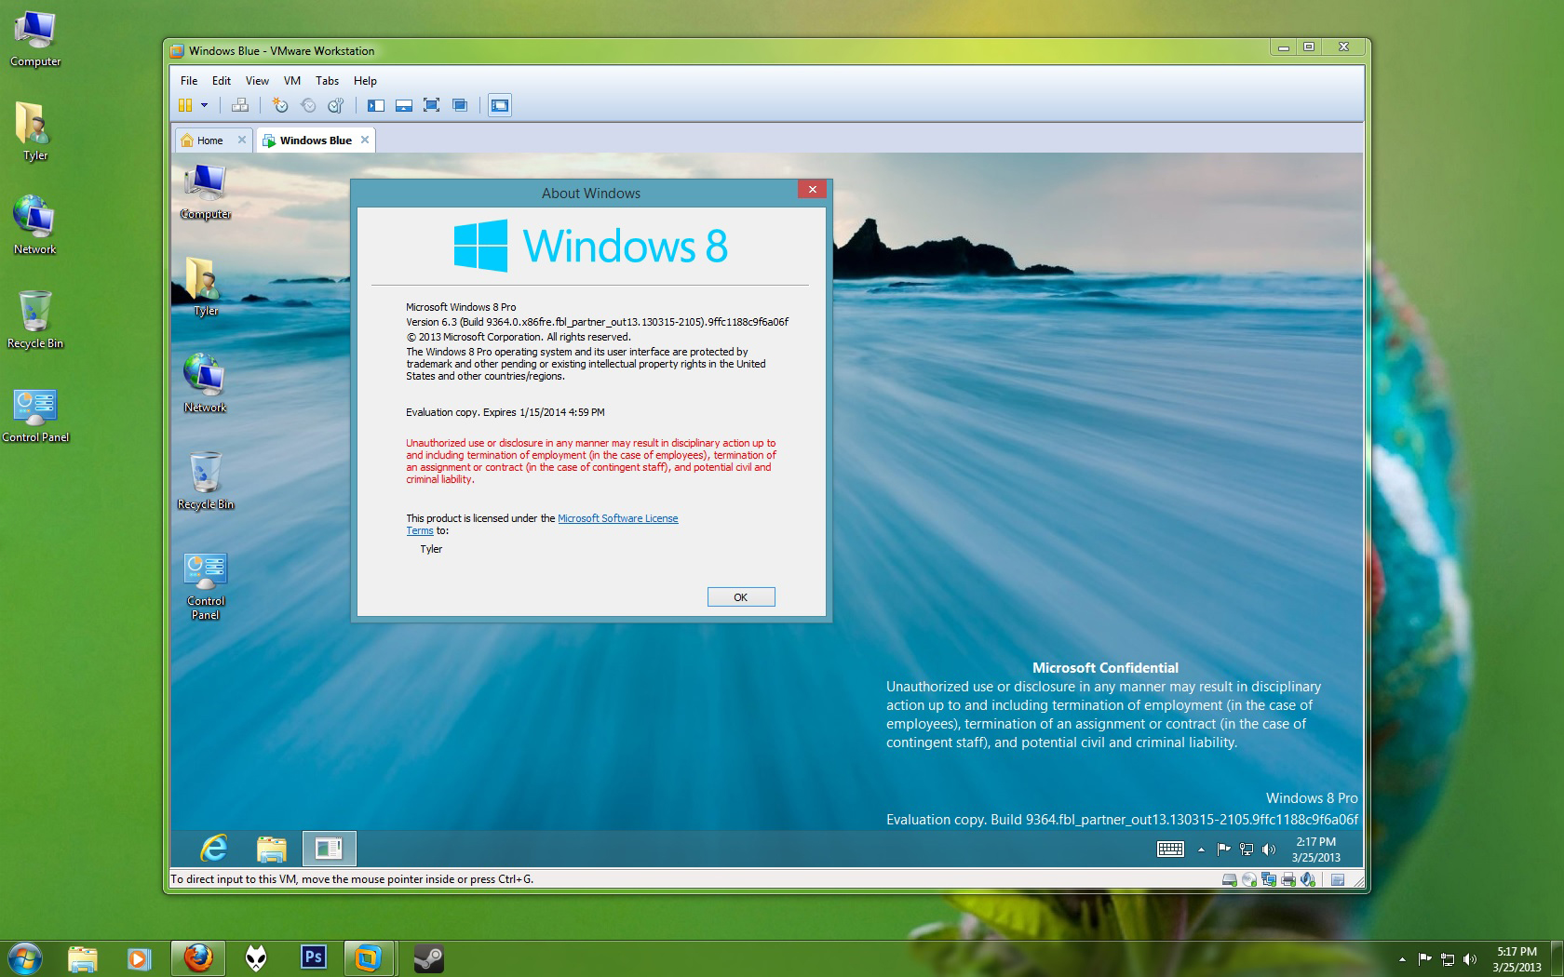Click the printer device status icon
The height and width of the screenshot is (977, 1564).
click(1288, 879)
